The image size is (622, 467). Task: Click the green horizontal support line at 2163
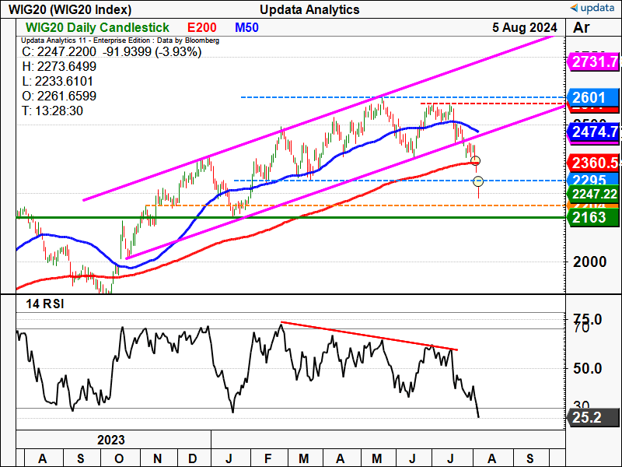291,218
